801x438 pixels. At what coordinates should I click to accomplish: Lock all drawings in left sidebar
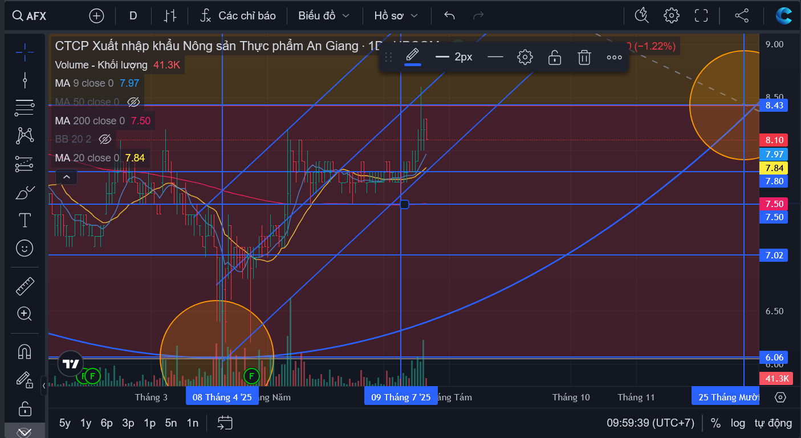point(25,408)
